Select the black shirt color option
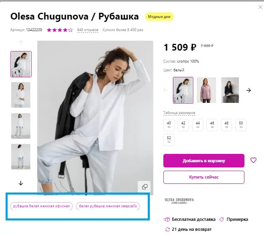Screen dimensions: 264x236 pyautogui.click(x=230, y=90)
